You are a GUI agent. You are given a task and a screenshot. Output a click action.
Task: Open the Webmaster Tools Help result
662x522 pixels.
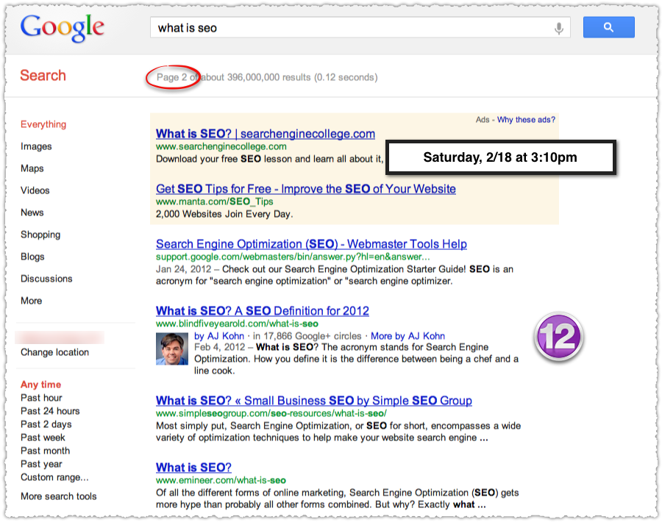click(x=311, y=244)
